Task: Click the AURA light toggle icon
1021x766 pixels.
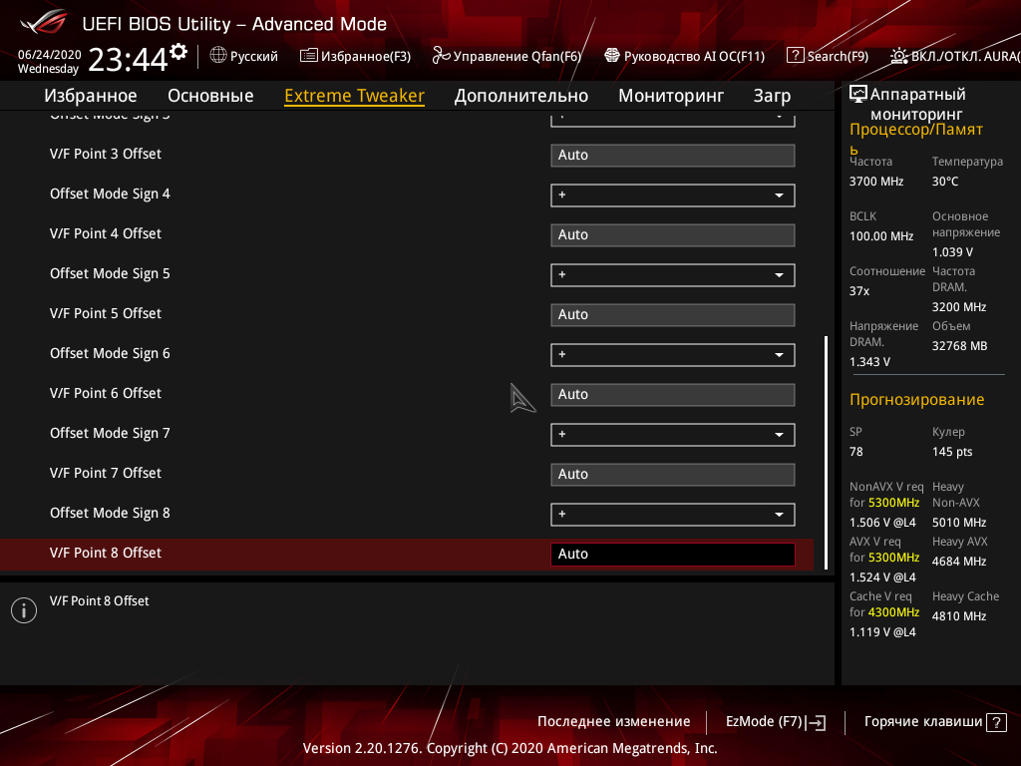Action: click(x=899, y=56)
